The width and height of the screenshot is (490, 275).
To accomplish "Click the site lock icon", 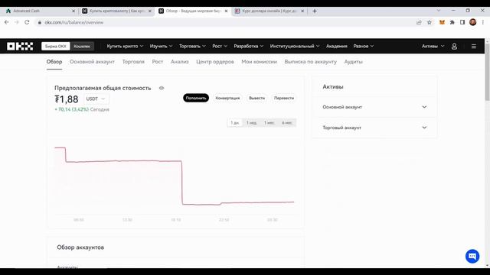I will [40, 22].
